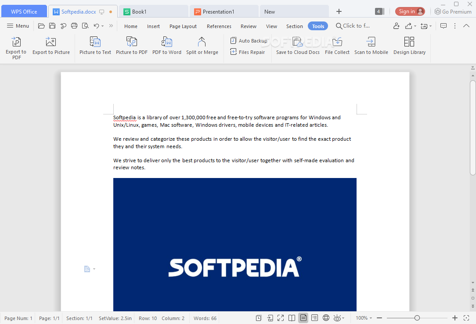Image resolution: width=476 pixels, height=324 pixels.
Task: Click the window count badge showing 4
Action: 379,11
